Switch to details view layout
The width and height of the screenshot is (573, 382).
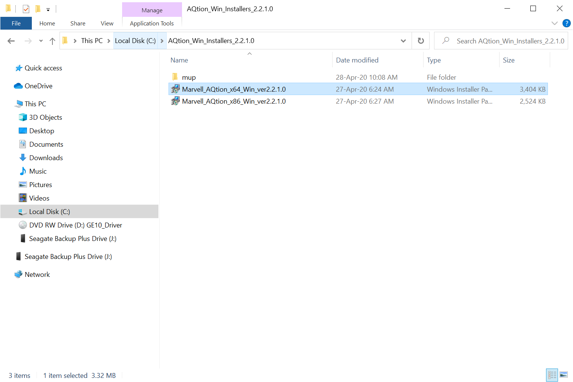click(552, 375)
